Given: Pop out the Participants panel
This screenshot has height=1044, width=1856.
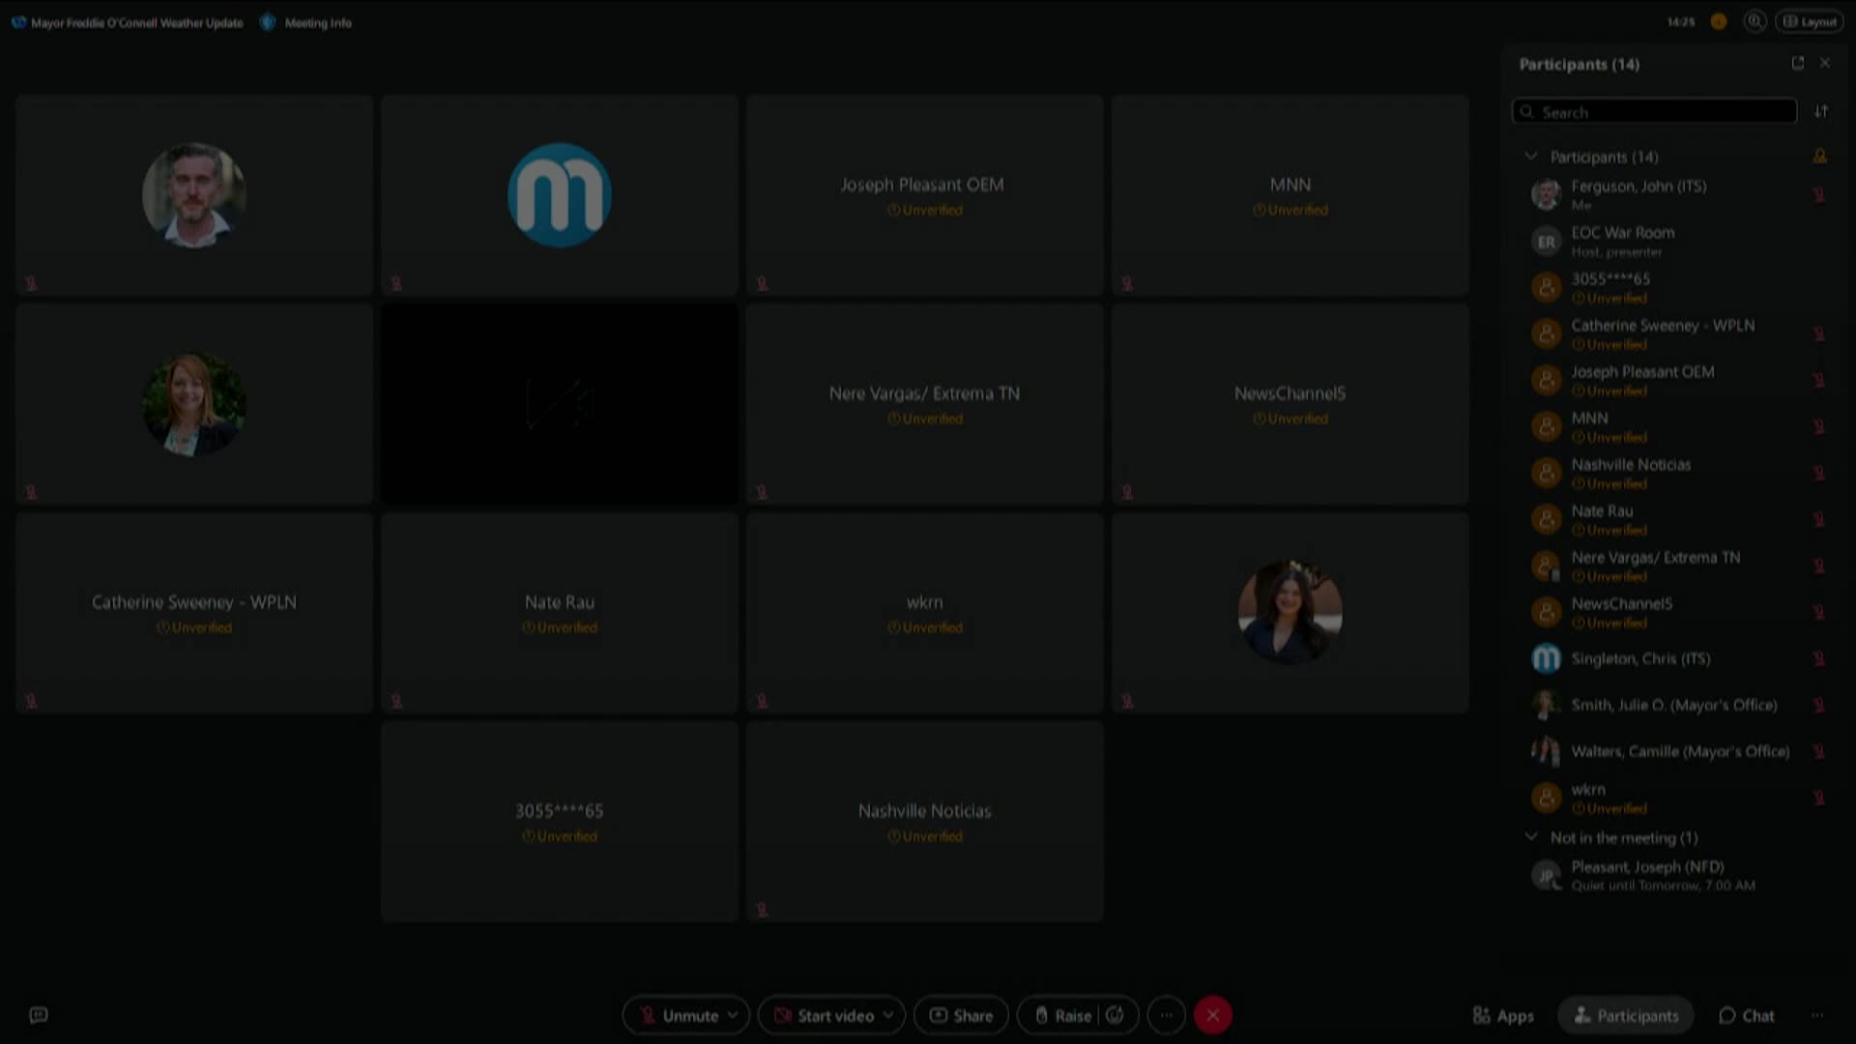Looking at the screenshot, I should click(x=1798, y=63).
